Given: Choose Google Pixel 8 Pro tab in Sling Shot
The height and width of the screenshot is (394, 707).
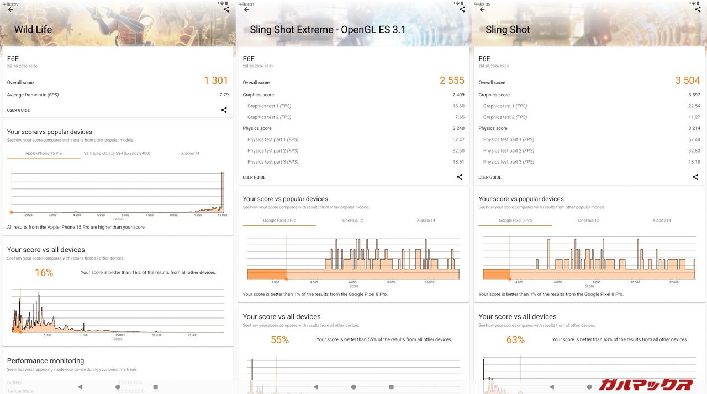Looking at the screenshot, I should 515,220.
